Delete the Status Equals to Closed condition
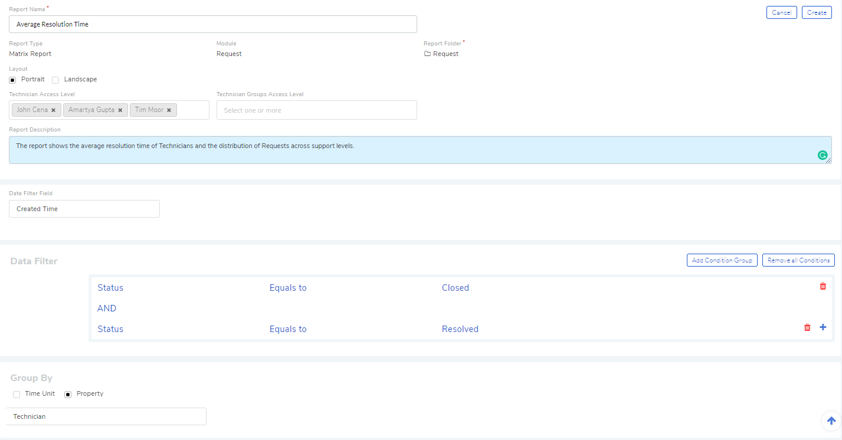Screen dimensions: 842x440 point(823,286)
